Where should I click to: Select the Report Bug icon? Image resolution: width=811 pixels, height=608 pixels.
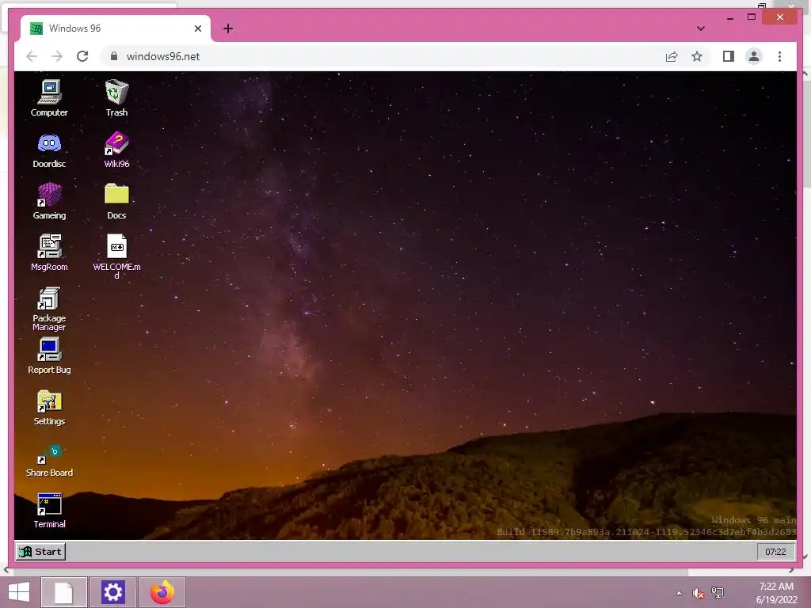[x=49, y=355]
